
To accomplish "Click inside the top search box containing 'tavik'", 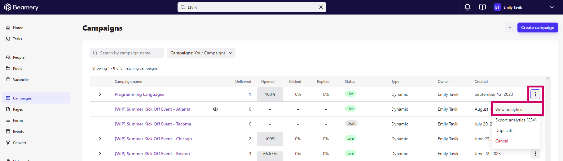I will (x=252, y=7).
